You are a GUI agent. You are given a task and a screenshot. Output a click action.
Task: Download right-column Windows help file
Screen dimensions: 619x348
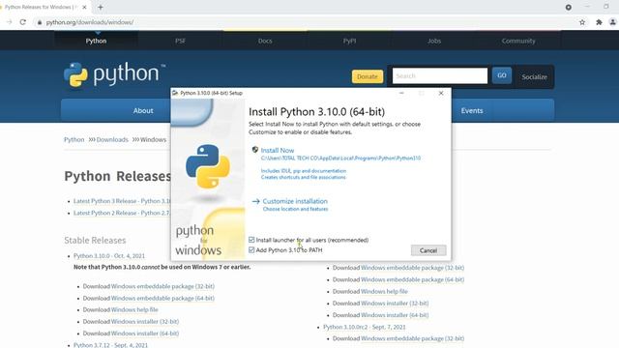pyautogui.click(x=384, y=292)
